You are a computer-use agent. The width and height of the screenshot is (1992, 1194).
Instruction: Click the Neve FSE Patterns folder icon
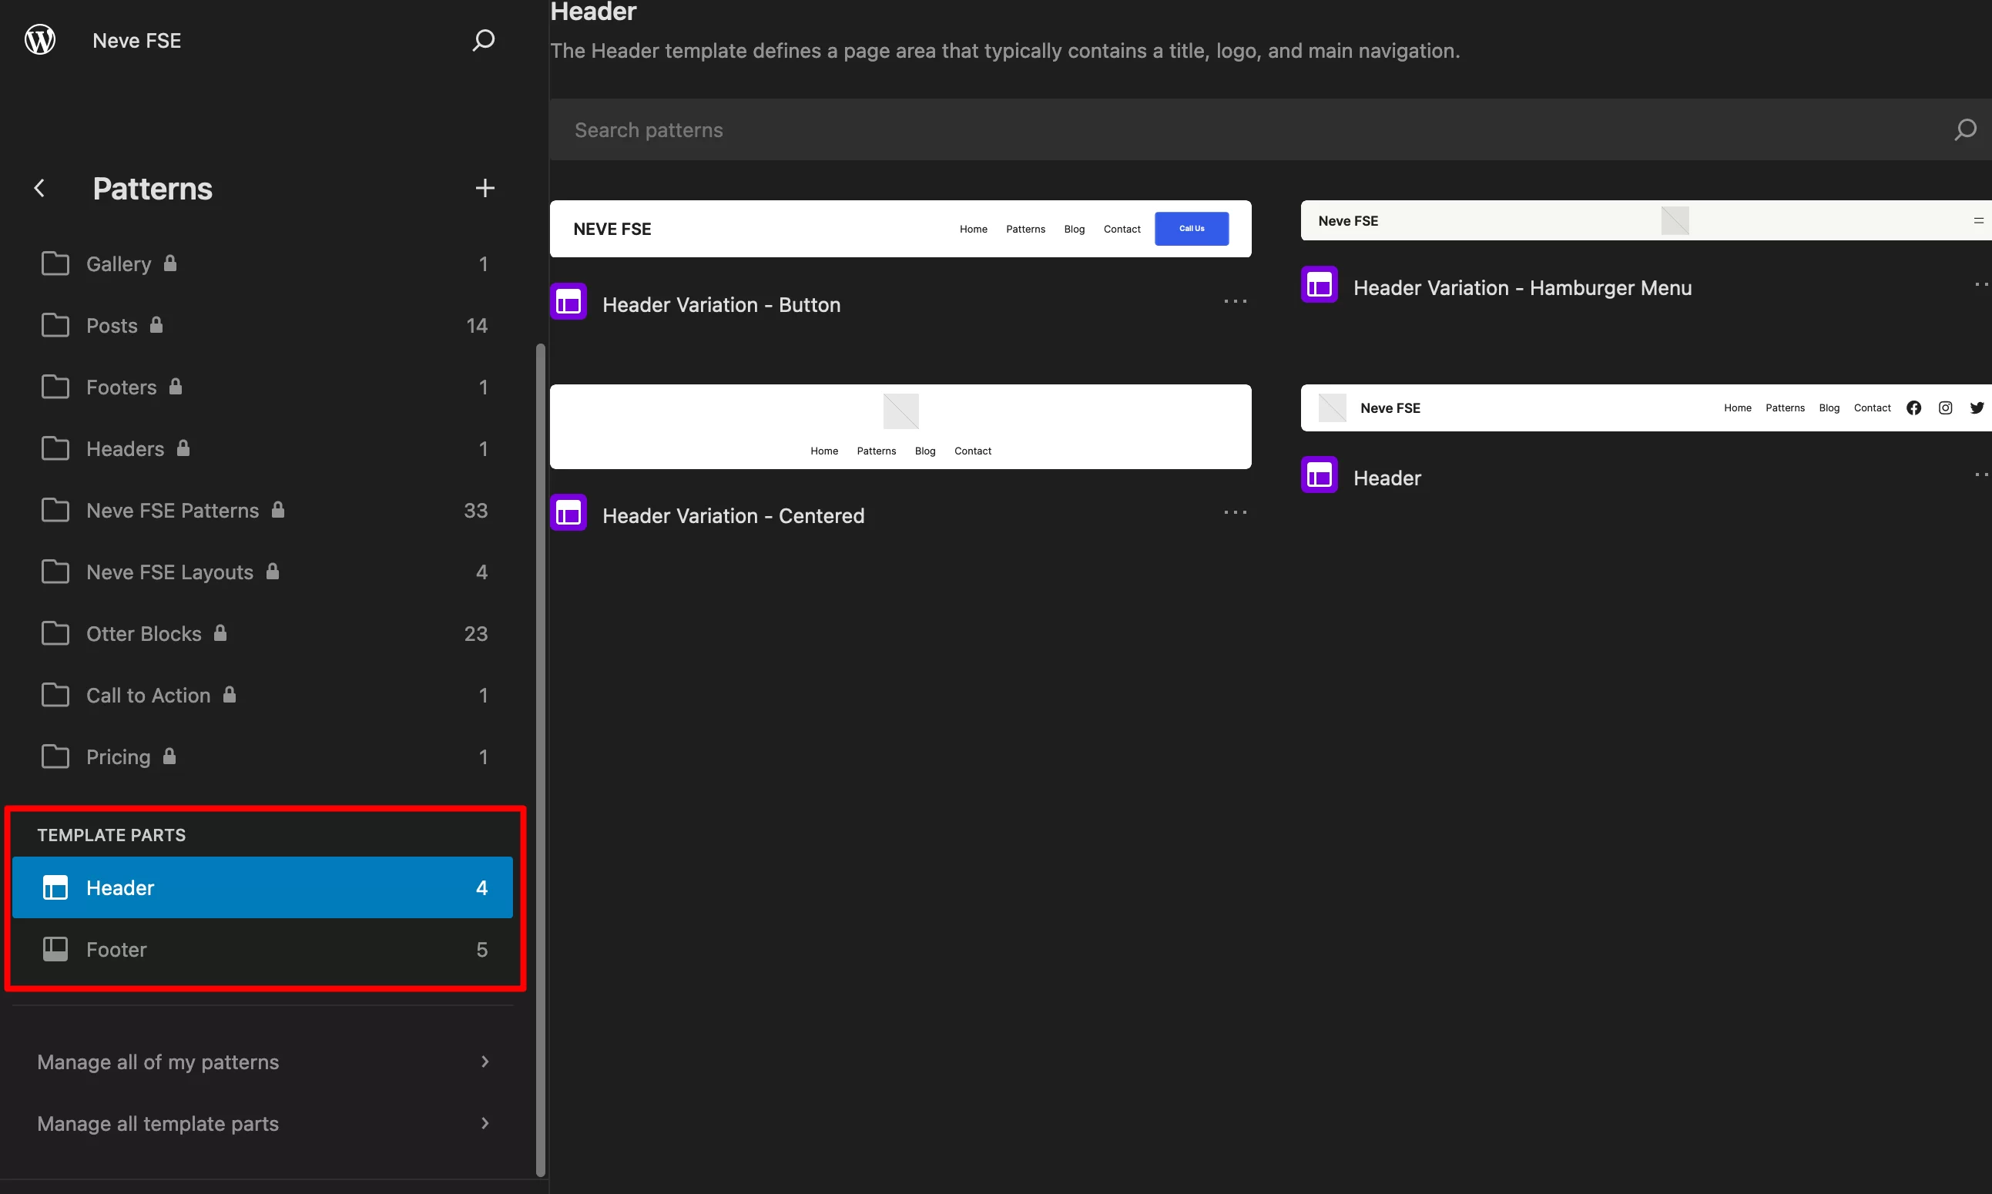point(55,510)
